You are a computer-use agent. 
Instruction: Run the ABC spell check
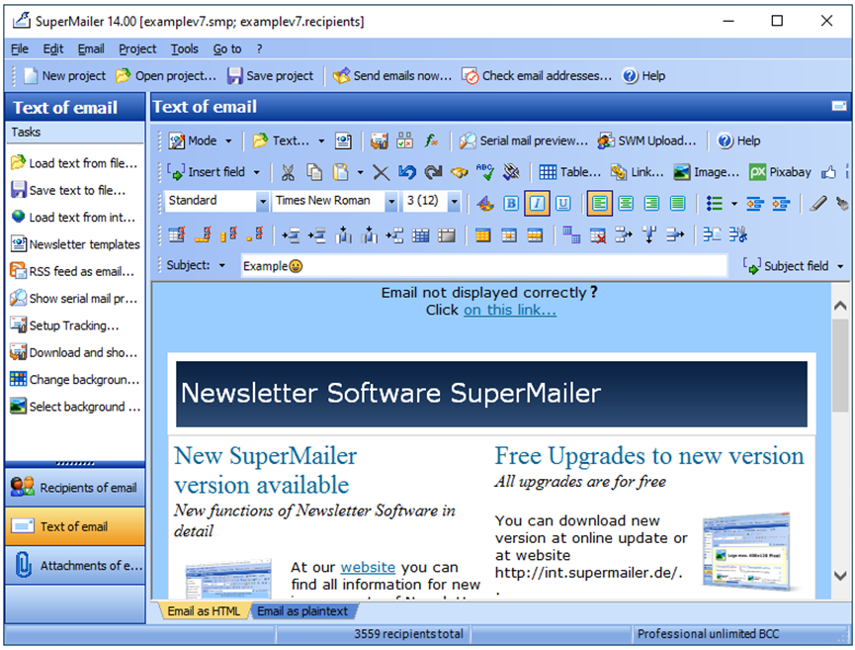(x=484, y=172)
